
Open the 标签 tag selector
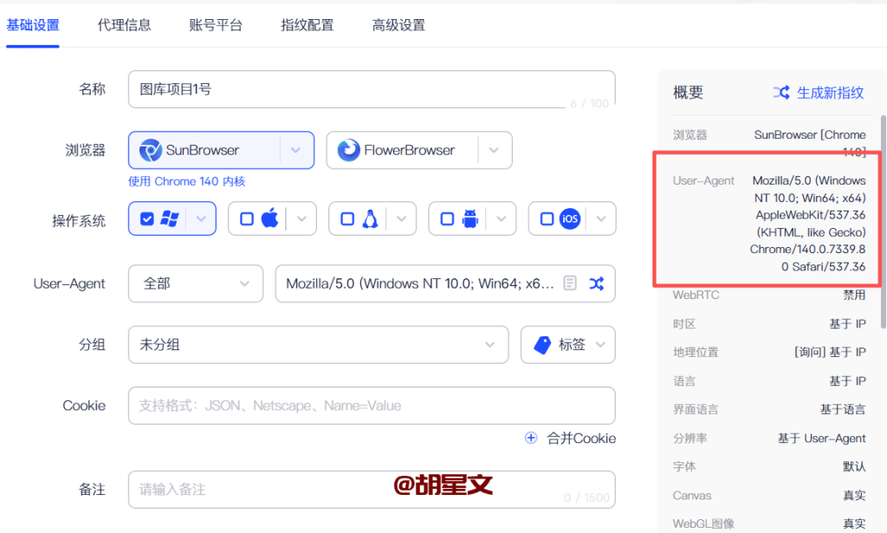coord(568,344)
